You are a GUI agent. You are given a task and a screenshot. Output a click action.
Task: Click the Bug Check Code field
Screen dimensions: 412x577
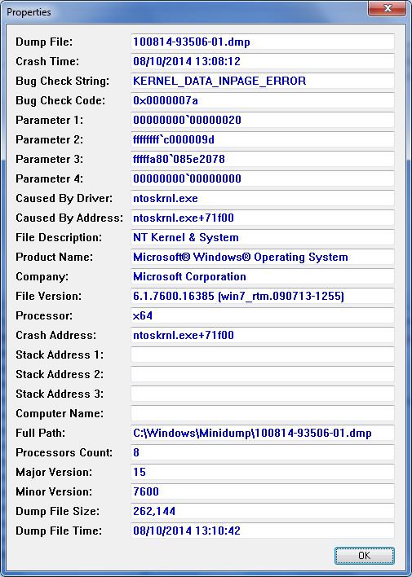[x=263, y=100]
